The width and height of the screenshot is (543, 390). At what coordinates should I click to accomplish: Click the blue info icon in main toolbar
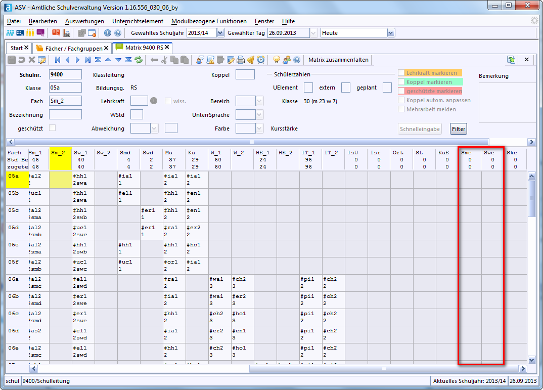tap(108, 33)
